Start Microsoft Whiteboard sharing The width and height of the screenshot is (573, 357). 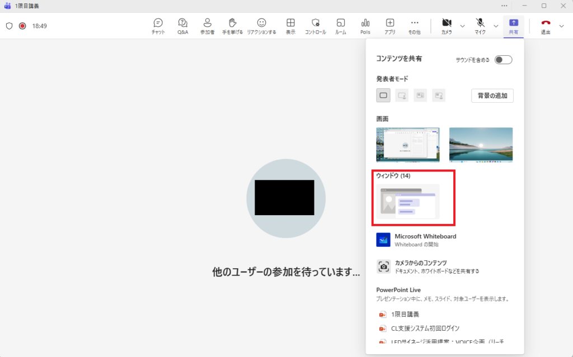click(x=425, y=240)
